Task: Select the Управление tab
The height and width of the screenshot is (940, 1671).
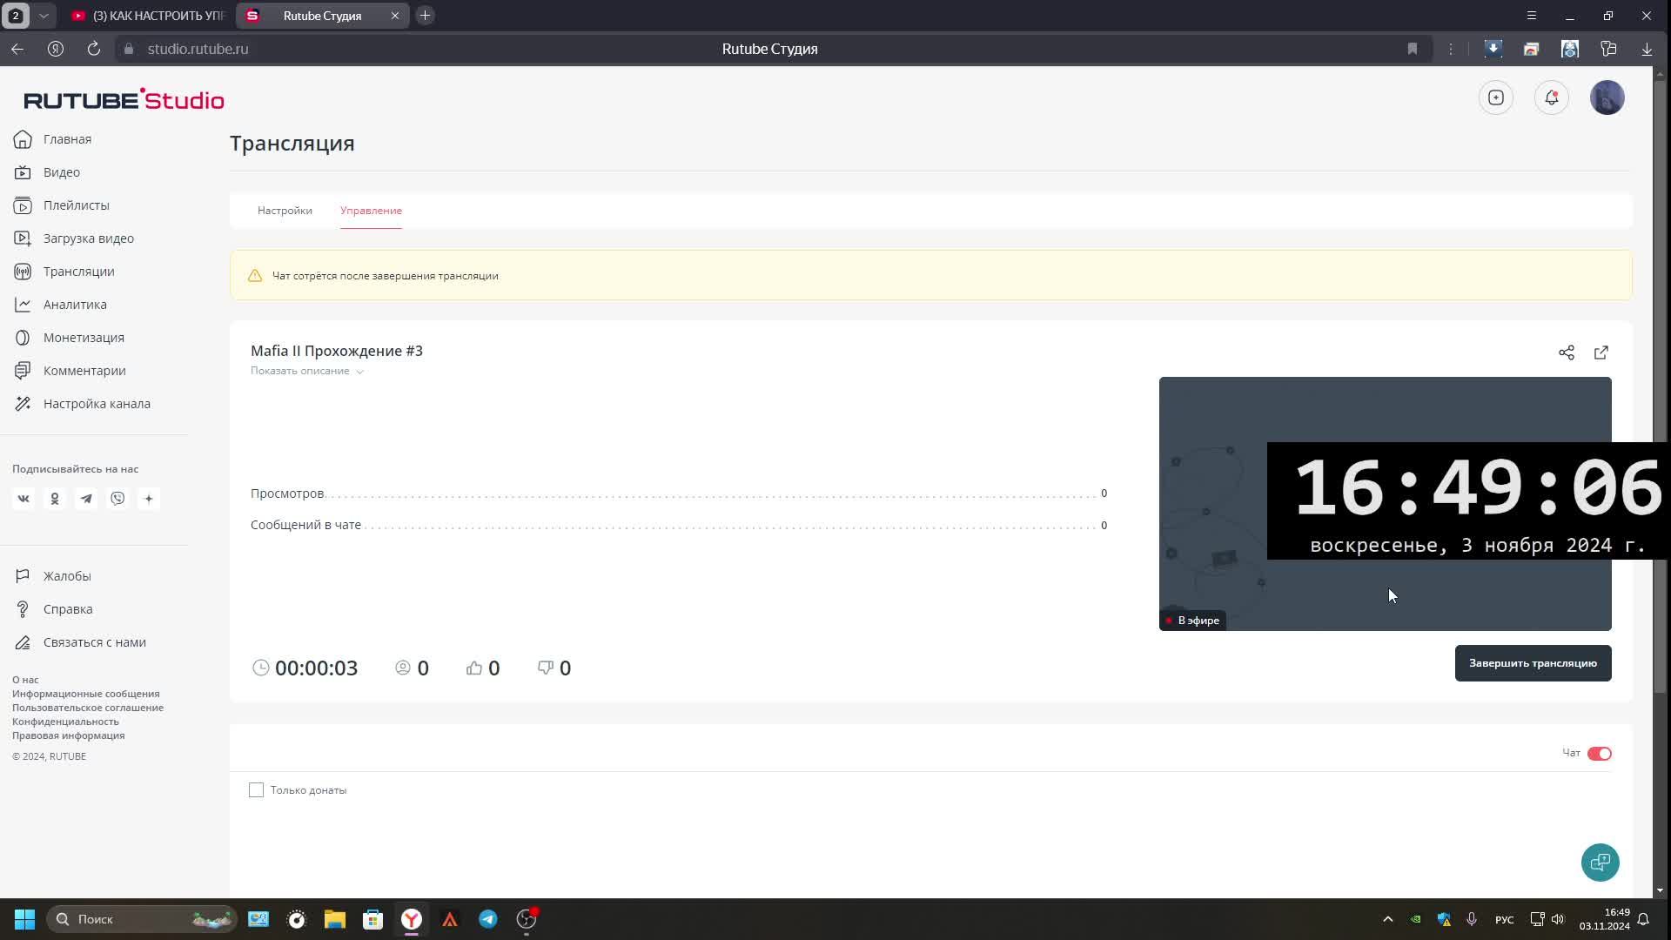Action: pyautogui.click(x=371, y=211)
